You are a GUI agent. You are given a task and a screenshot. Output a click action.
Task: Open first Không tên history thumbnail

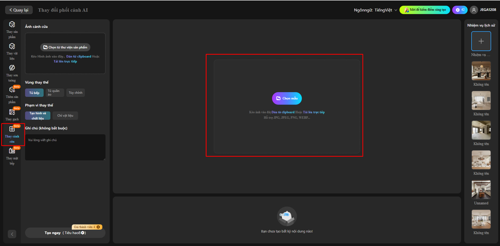(x=481, y=71)
